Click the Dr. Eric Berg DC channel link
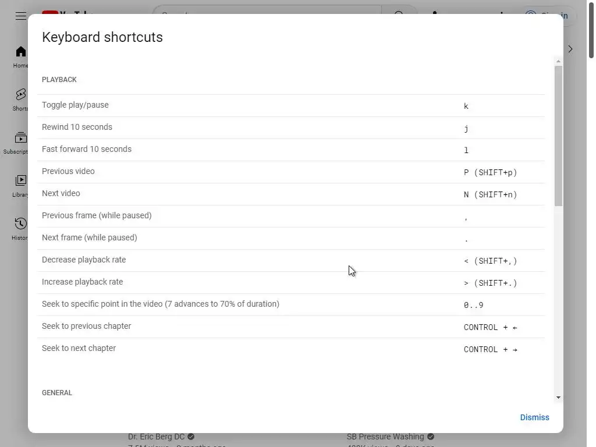 point(156,437)
